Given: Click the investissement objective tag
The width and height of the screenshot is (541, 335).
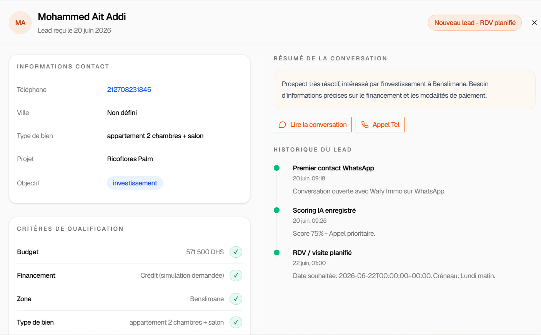Looking at the screenshot, I should pos(135,183).
